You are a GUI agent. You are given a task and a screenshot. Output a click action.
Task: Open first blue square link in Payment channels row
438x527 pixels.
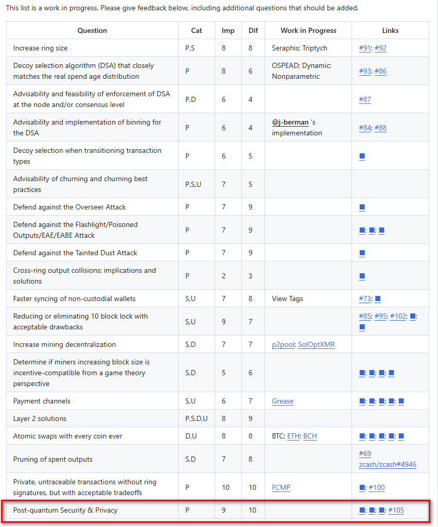point(362,401)
